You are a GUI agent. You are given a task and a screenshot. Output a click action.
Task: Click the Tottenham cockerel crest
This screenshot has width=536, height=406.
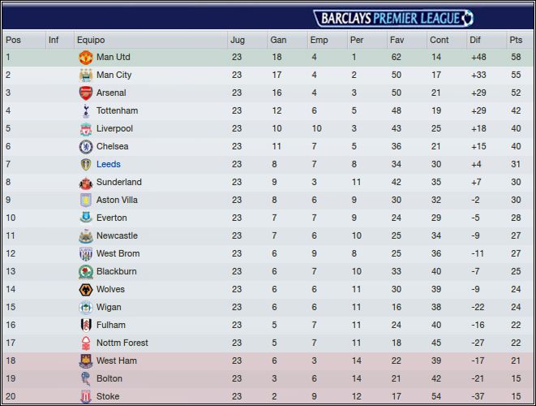pyautogui.click(x=85, y=110)
